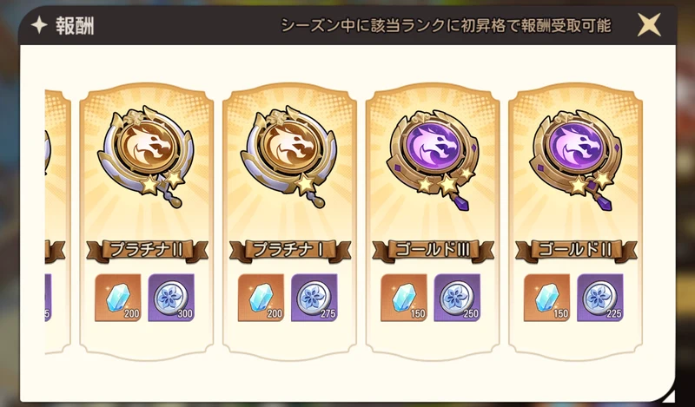Viewport: 695px width, 407px height.
Task: Click the partially visible leftmost reward card
Action: [x=57, y=221]
